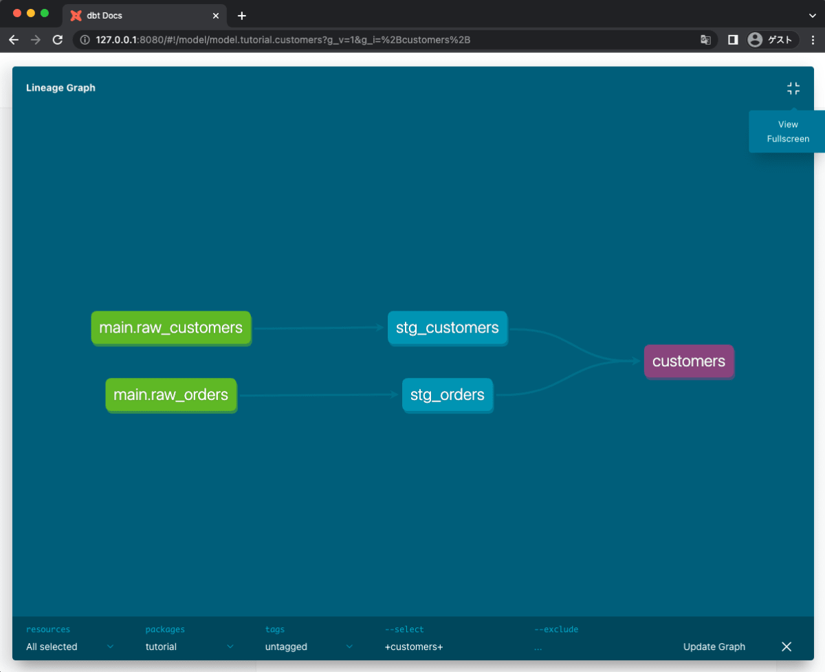Image resolution: width=825 pixels, height=672 pixels.
Task: Click the chevron in the packages dropdown
Action: (x=230, y=647)
